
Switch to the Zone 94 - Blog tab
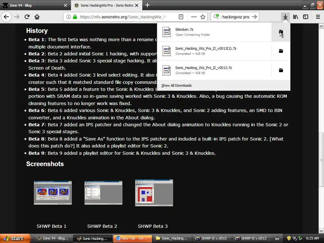pyautogui.click(x=35, y=5)
